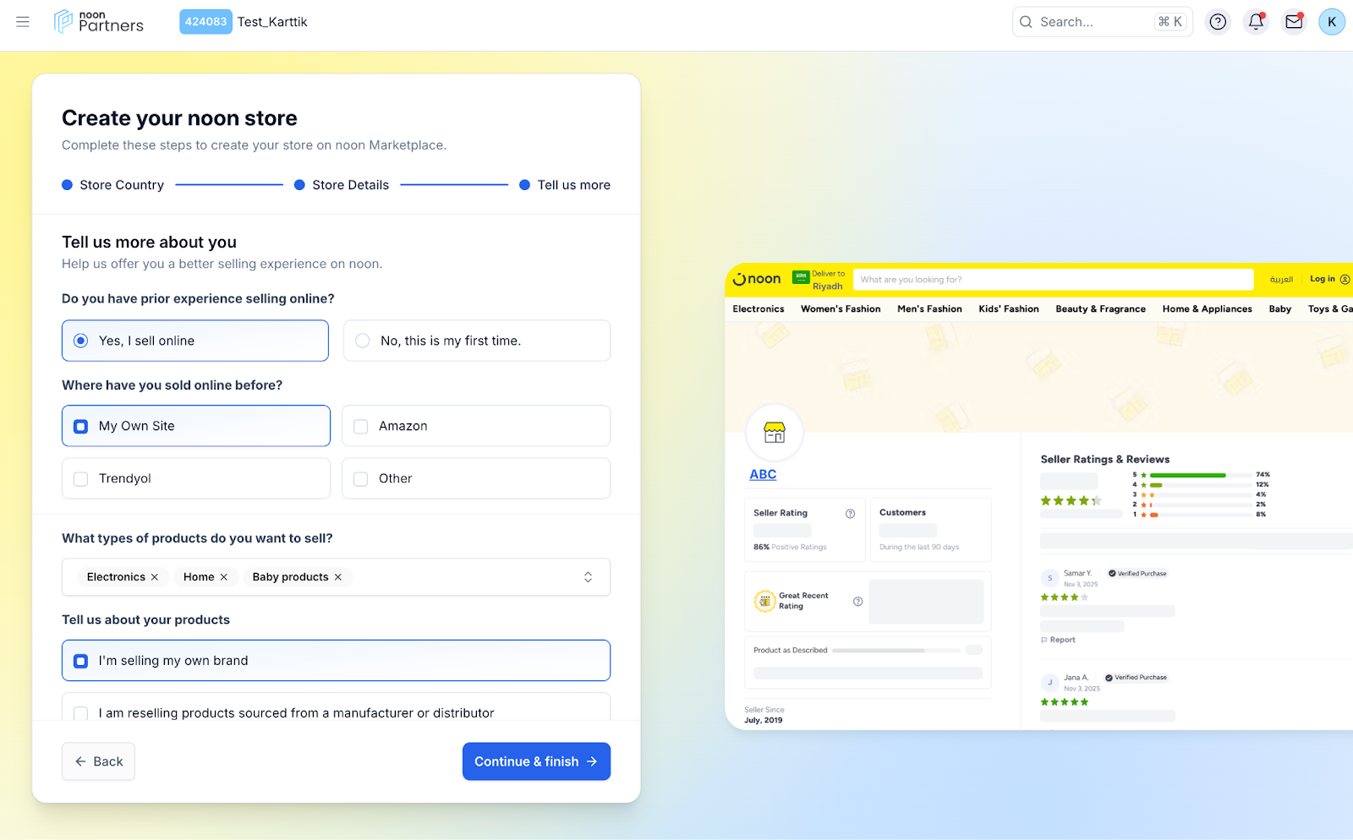
Task: Check the Amazon checkbox
Action: click(361, 427)
